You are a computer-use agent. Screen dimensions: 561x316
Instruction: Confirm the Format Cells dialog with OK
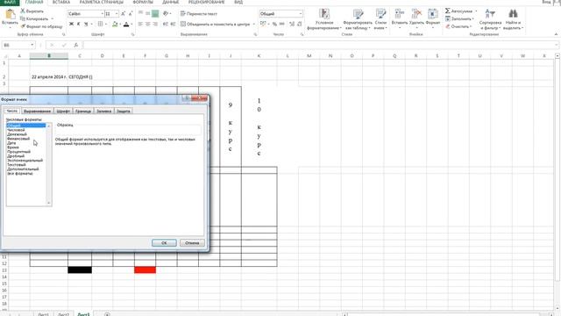point(164,243)
